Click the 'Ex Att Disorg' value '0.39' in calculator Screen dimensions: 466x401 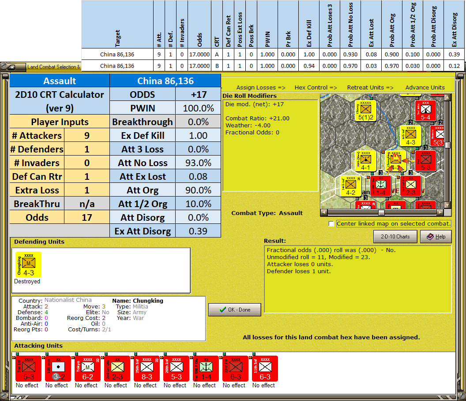pos(198,231)
